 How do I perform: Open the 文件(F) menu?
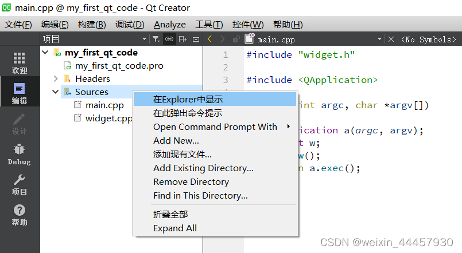pos(18,25)
